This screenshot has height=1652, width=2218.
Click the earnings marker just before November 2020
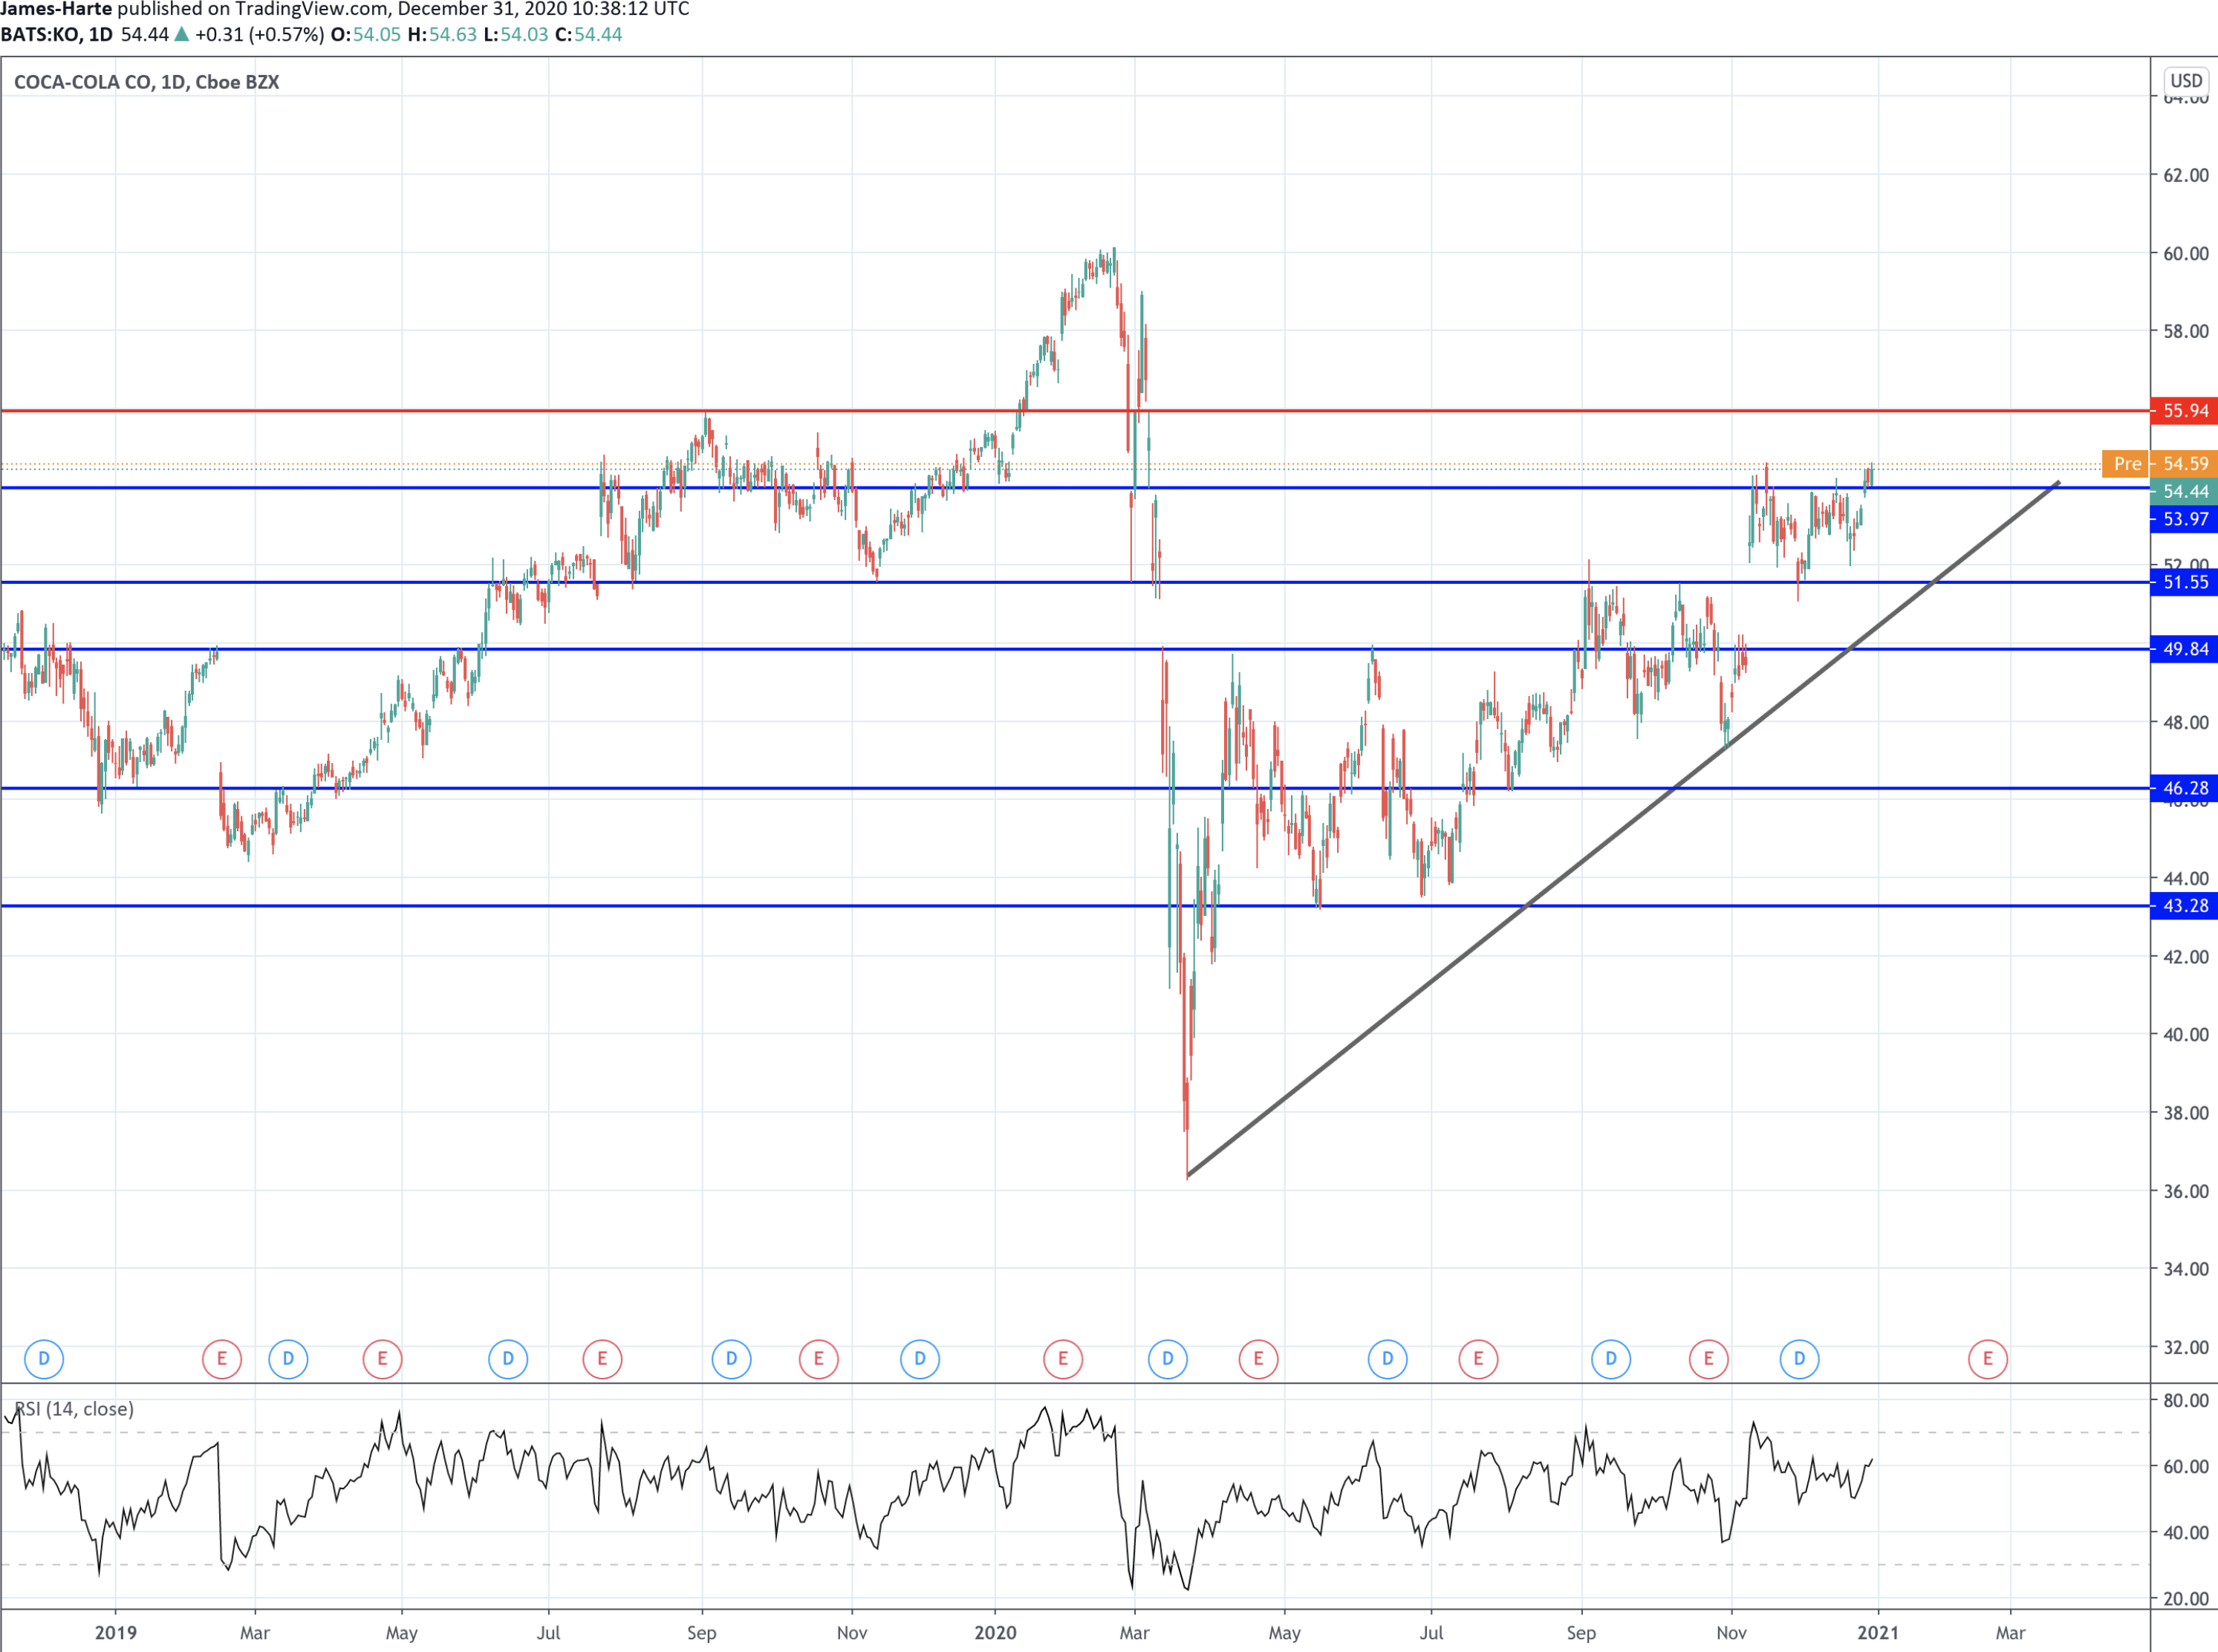1708,1359
